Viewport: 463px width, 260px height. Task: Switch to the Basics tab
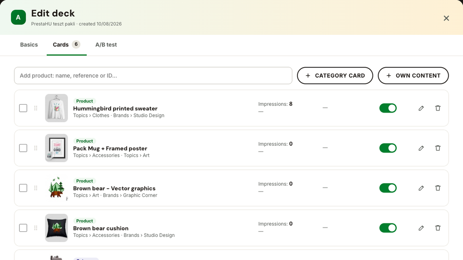(x=29, y=45)
